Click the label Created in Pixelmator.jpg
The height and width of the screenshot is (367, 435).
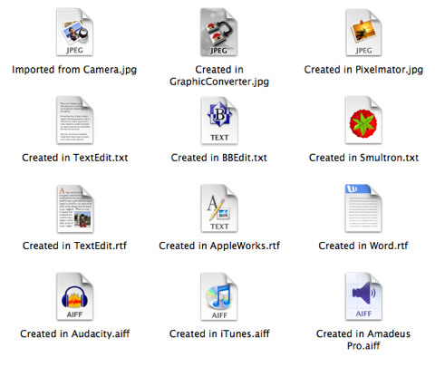363,70
